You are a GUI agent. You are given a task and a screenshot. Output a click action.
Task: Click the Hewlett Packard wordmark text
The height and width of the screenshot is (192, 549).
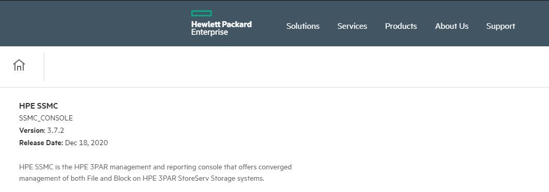(221, 24)
